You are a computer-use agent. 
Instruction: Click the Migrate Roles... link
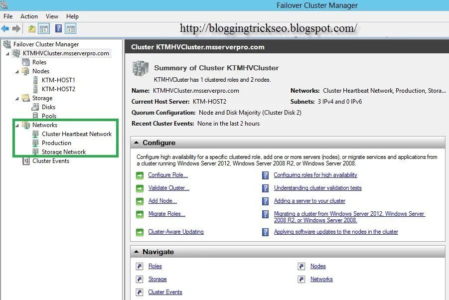(166, 214)
